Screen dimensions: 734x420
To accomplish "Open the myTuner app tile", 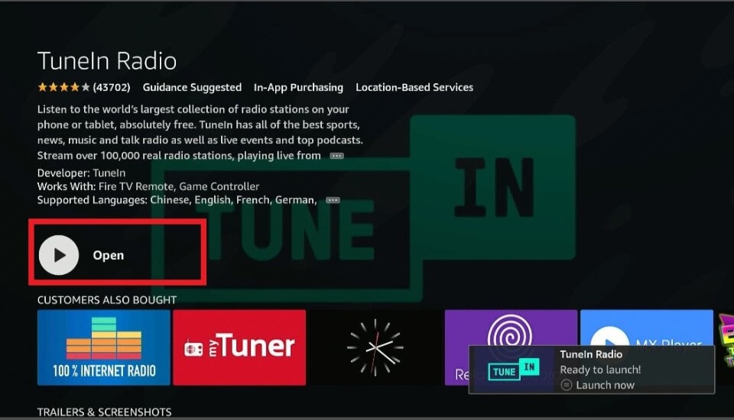I will (239, 347).
